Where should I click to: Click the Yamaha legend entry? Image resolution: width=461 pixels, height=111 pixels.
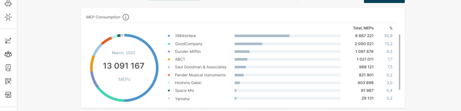click(x=182, y=99)
